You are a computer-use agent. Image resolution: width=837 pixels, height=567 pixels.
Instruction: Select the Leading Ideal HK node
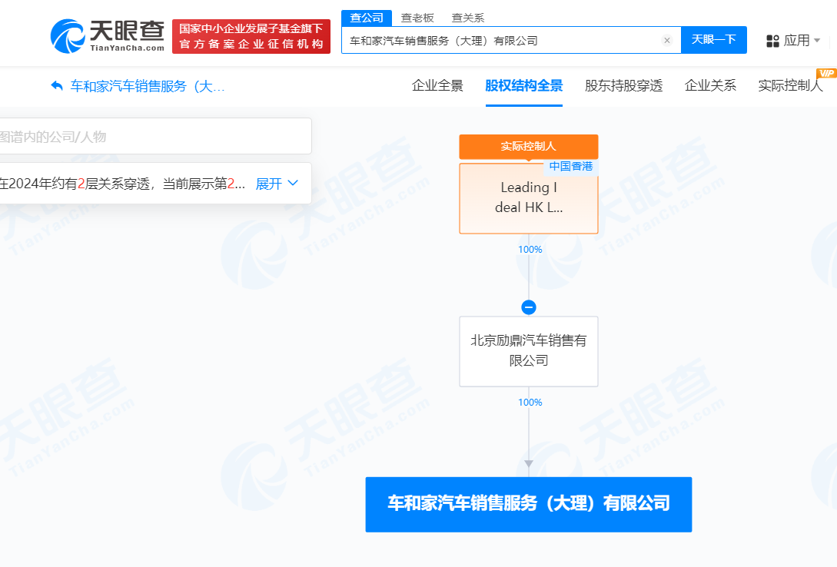pyautogui.click(x=529, y=198)
